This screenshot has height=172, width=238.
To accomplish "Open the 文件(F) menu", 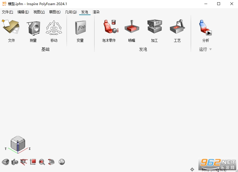I will pos(7,12).
